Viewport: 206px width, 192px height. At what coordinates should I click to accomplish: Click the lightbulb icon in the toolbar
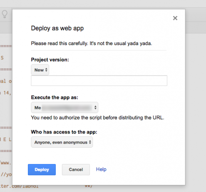click(x=5, y=14)
